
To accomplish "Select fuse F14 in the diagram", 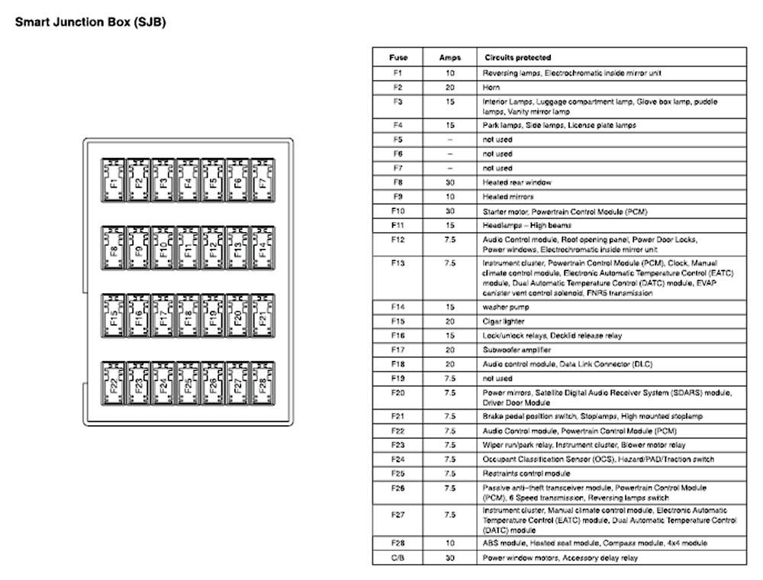I will click(x=262, y=248).
